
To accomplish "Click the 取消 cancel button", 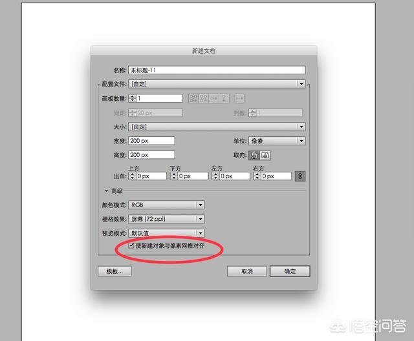I will [x=247, y=271].
